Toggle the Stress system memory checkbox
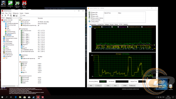176x99 pixels. [92, 18]
